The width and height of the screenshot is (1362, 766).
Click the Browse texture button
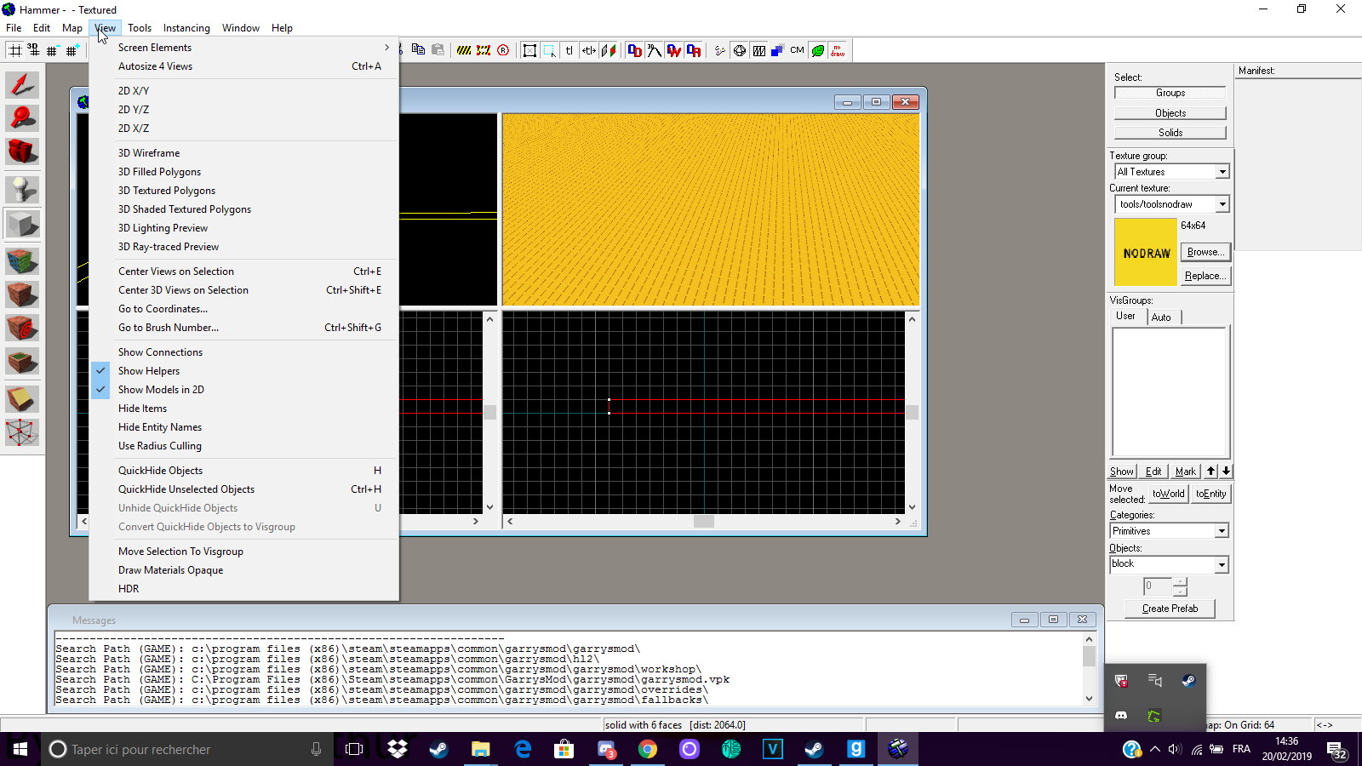[x=1205, y=252]
